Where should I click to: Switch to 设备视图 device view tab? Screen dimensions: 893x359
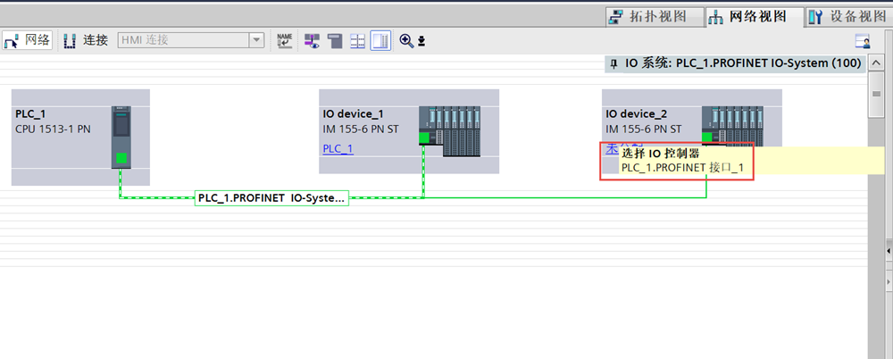(x=846, y=16)
